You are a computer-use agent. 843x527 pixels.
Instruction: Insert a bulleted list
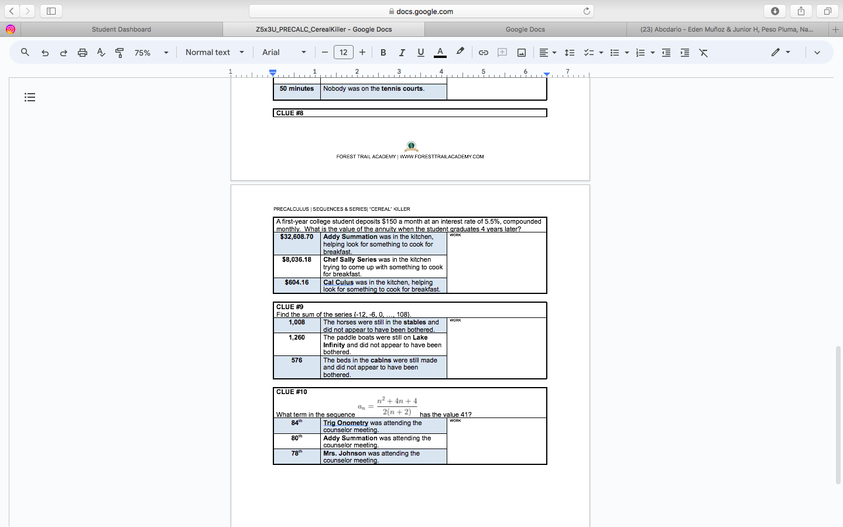point(614,53)
